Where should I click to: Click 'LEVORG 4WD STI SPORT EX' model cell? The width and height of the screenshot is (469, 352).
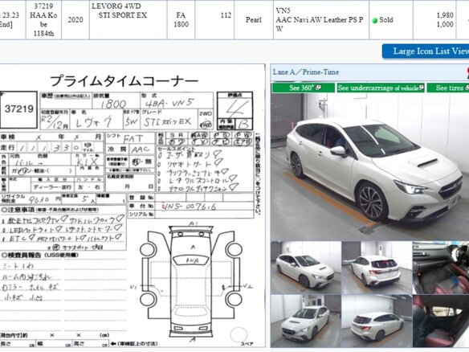[x=128, y=19]
